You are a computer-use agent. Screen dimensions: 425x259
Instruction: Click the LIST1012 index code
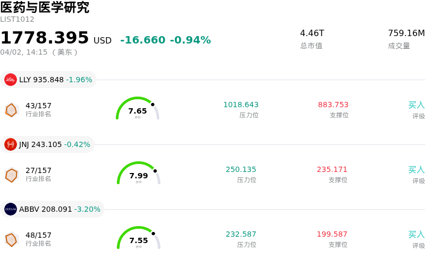click(17, 20)
